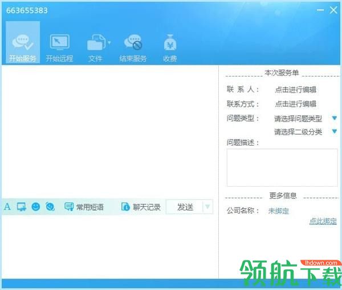Screen dimensions: 342x290
Task: Click the screenshot capture icon
Action: coord(22,207)
